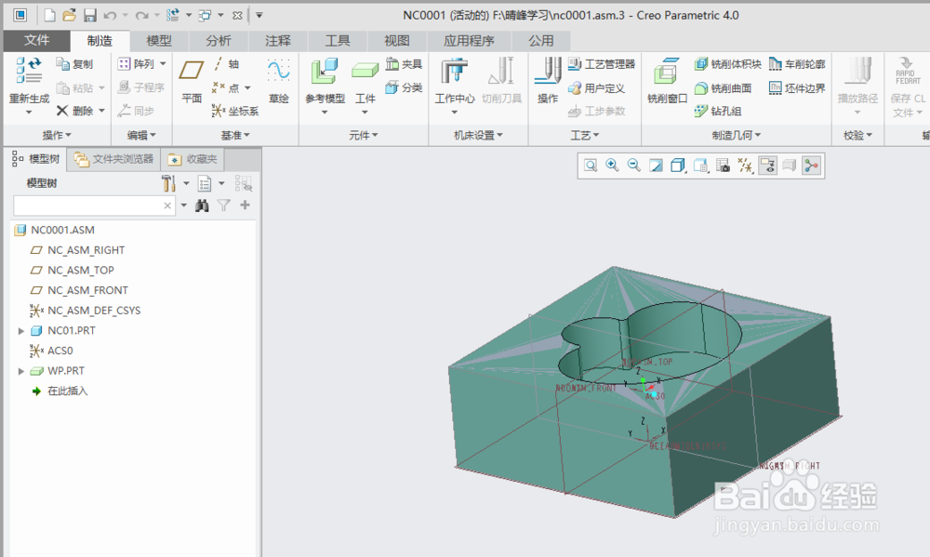
Task: Click the 重新生成 regenerate icon
Action: tap(29, 70)
